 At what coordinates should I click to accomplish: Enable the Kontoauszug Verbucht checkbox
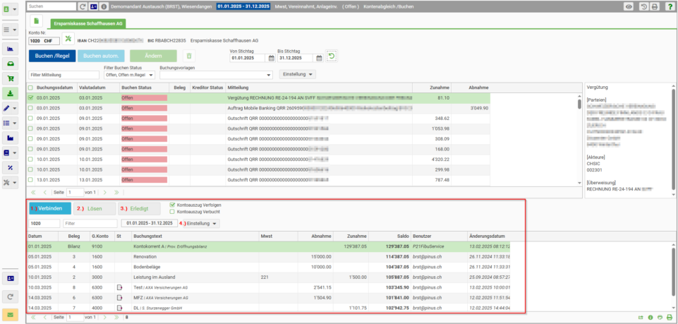[x=173, y=212]
